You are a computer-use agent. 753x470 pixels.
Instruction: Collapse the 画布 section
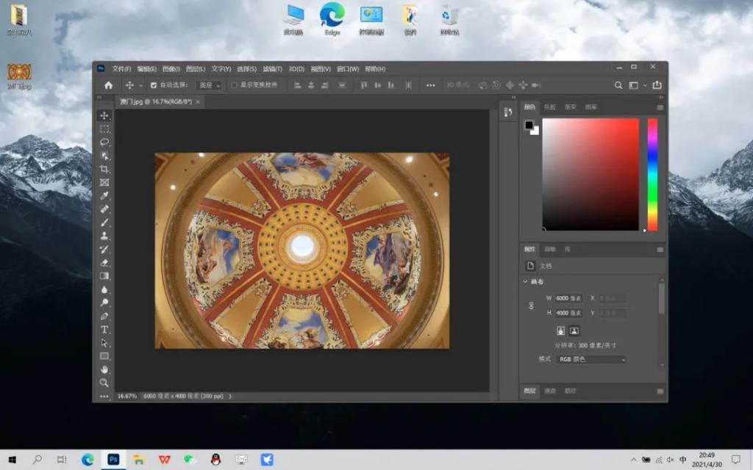525,281
